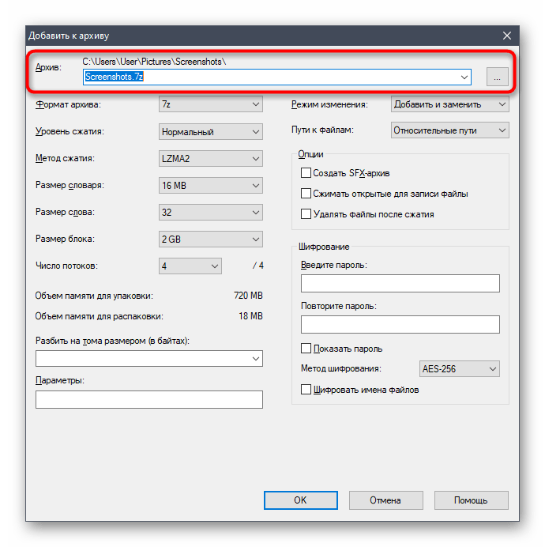Expand the archive name history dropdown
545x547 pixels.
tap(464, 77)
